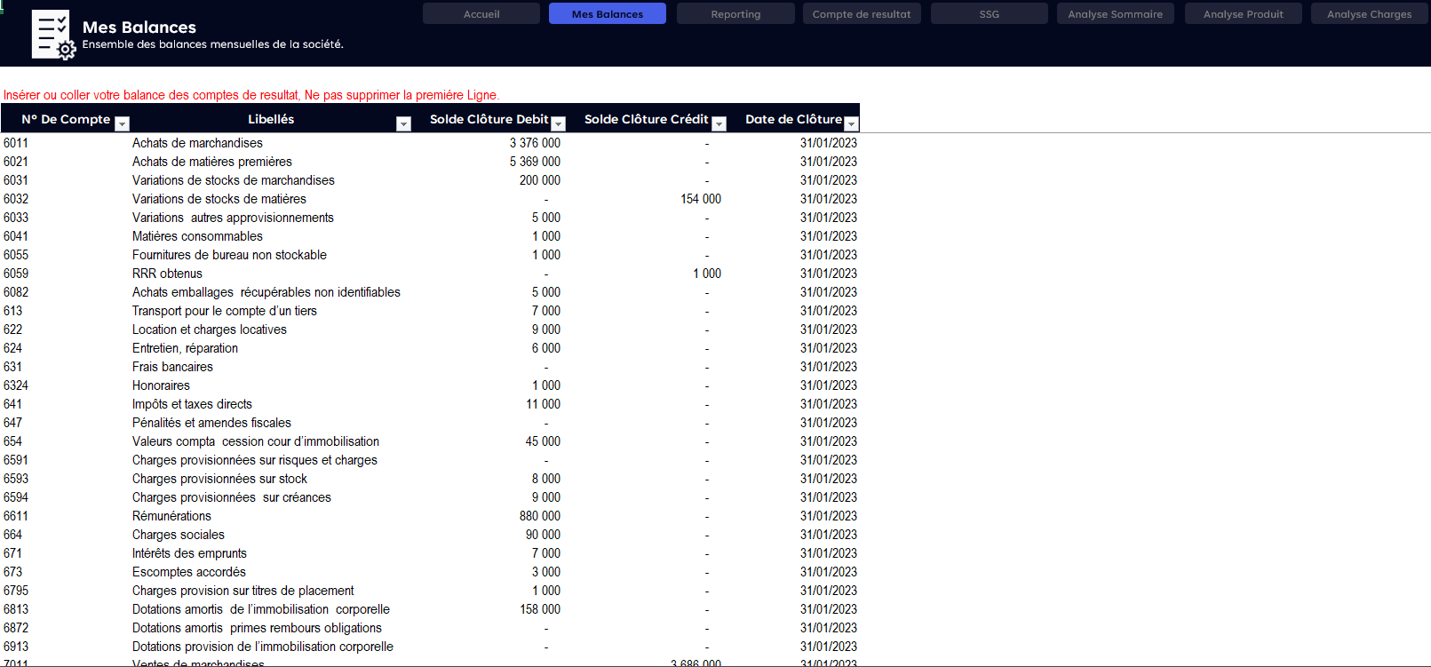1431x667 pixels.
Task: Select account number cell 6032
Action: [x=16, y=199]
